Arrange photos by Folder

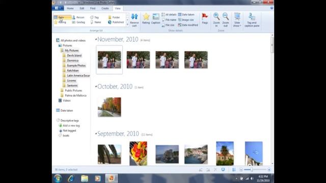coord(114,17)
